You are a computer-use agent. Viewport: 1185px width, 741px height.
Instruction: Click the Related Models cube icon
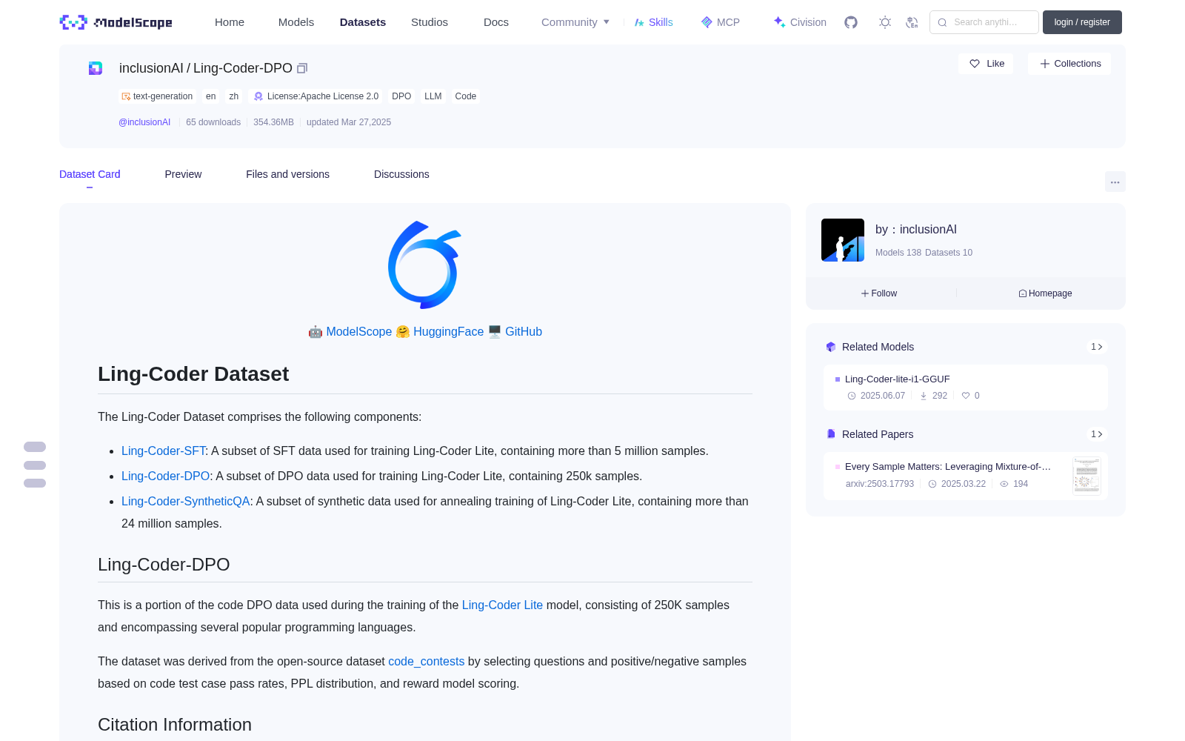831,347
